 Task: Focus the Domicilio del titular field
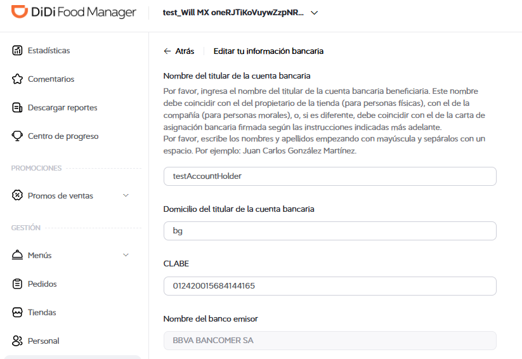point(330,231)
